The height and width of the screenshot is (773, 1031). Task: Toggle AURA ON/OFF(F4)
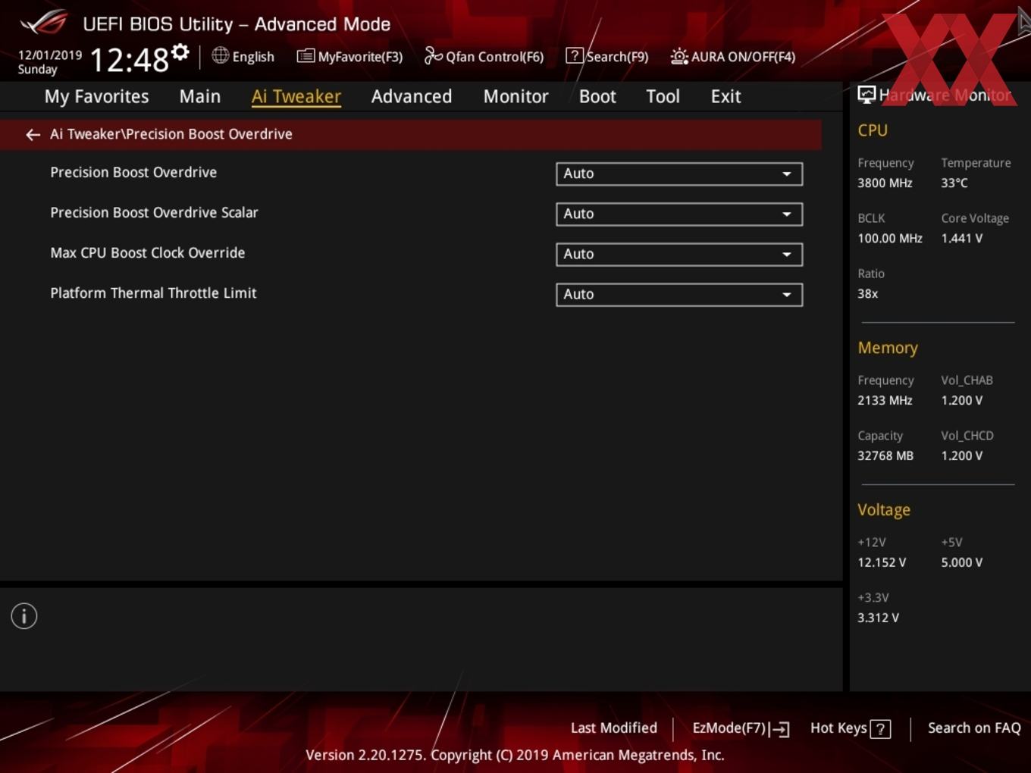[x=733, y=56]
